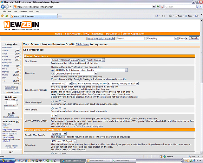Click the Add to Favorites star-plus icon
Image resolution: width=203 pixels, height=163 pixels.
point(7,16)
